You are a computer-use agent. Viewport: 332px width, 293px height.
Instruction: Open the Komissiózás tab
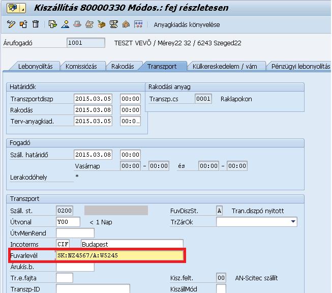(x=81, y=66)
